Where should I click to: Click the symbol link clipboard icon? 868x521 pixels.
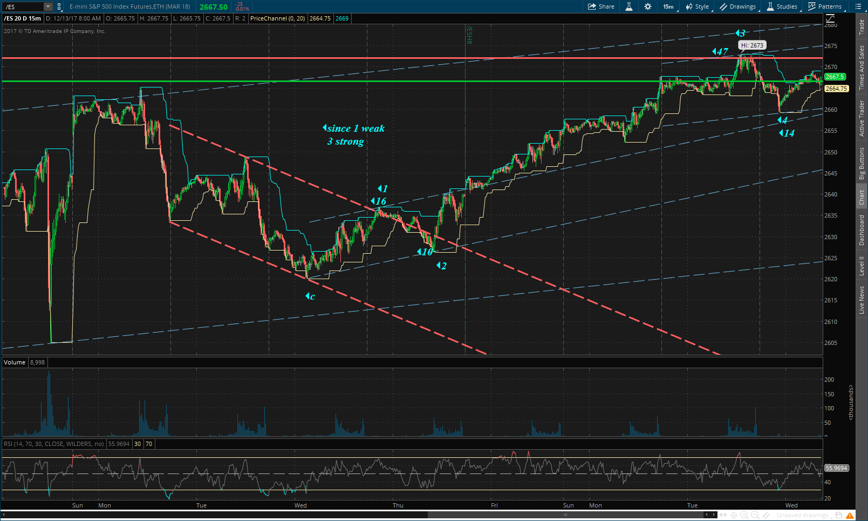coord(59,6)
